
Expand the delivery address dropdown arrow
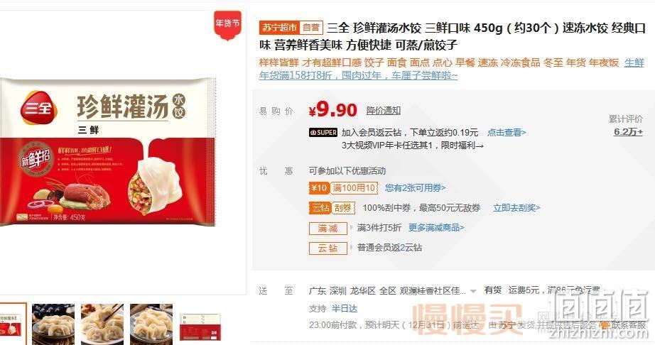click(473, 291)
